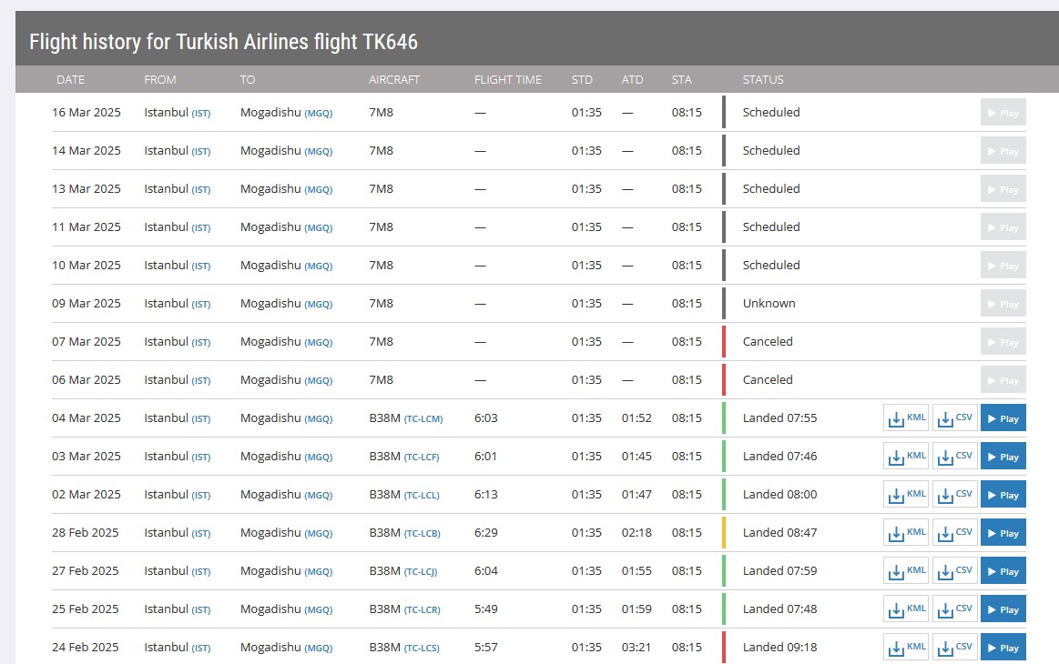
Task: Open aircraft TC-LCS link
Action: [422, 649]
